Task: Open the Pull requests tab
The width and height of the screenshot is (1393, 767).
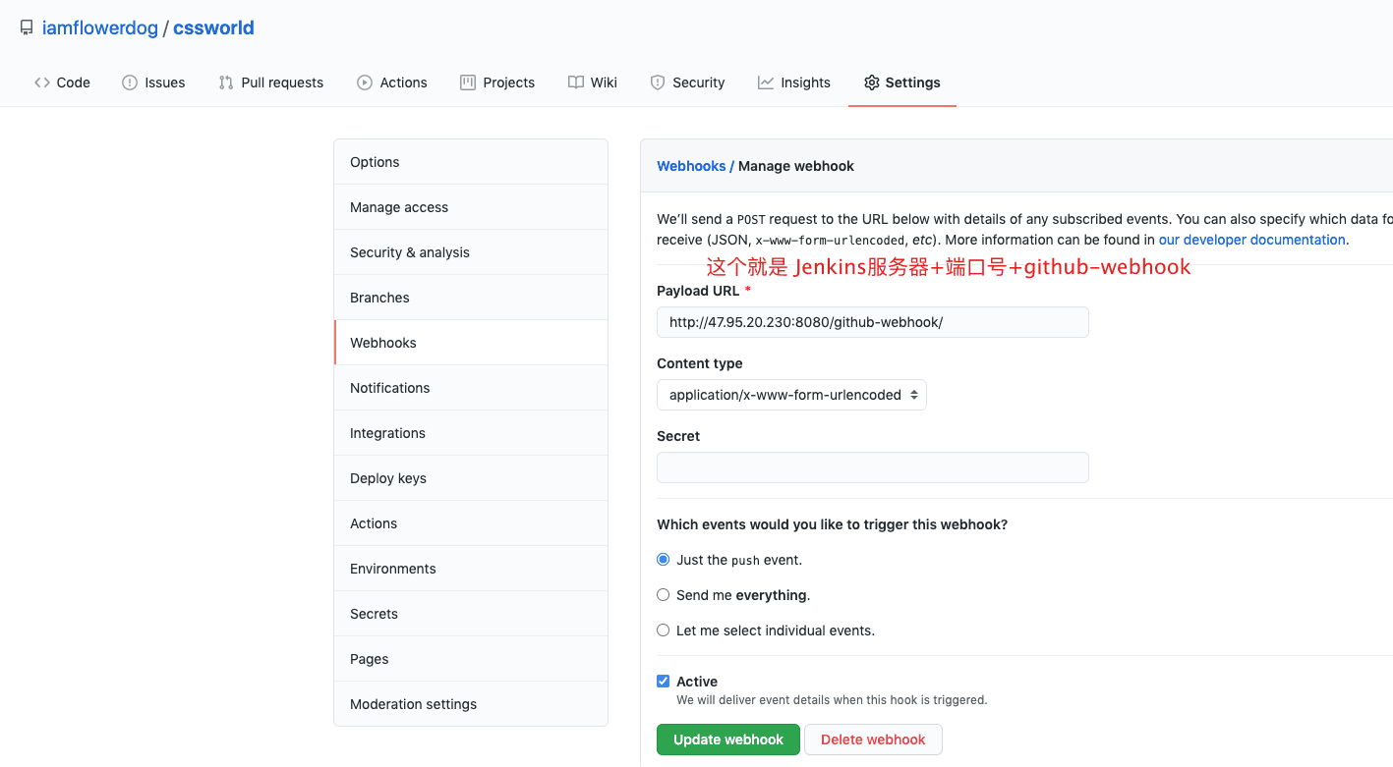Action: click(271, 82)
